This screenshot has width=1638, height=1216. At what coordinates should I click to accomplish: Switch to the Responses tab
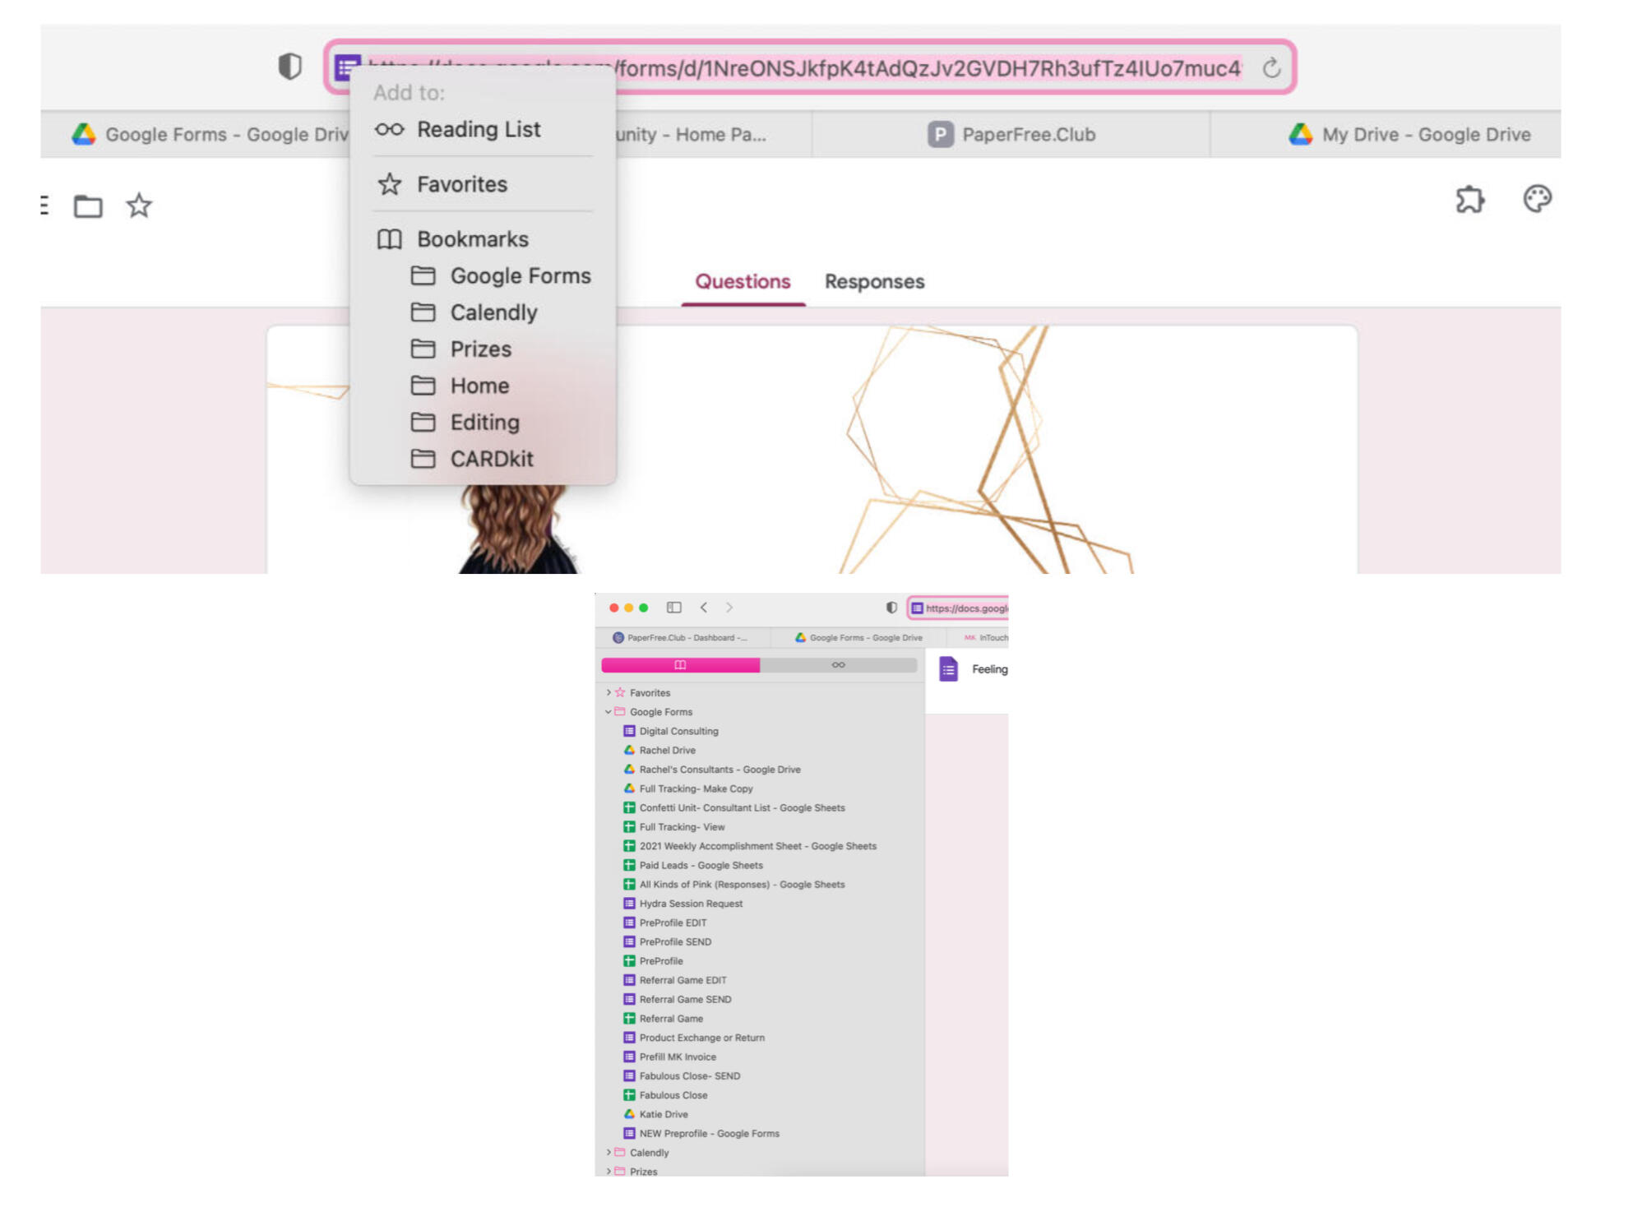click(x=874, y=282)
